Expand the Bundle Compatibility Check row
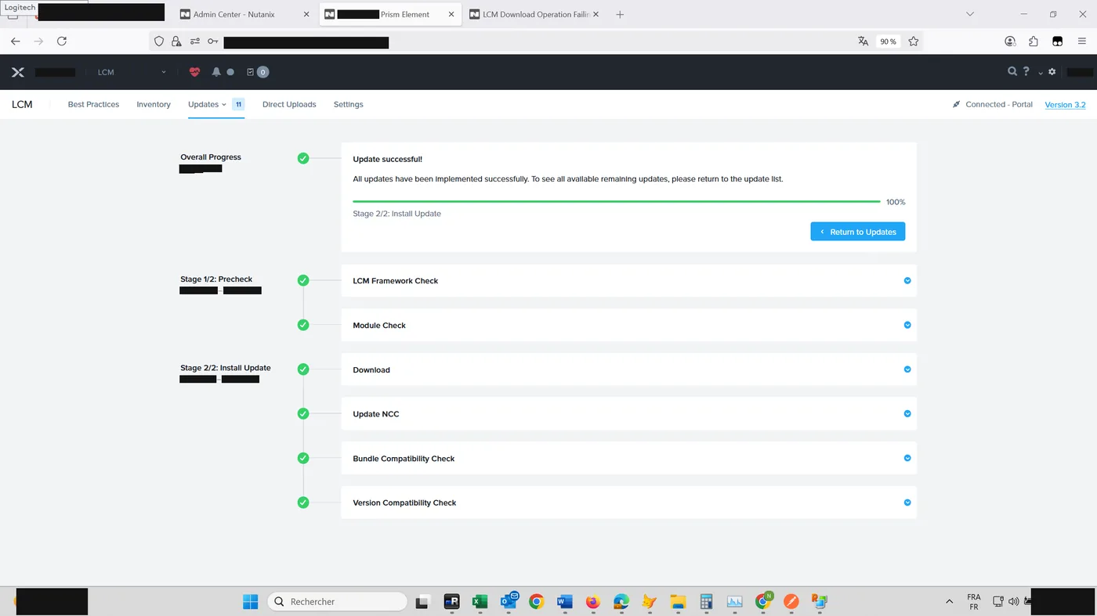 point(628,458)
